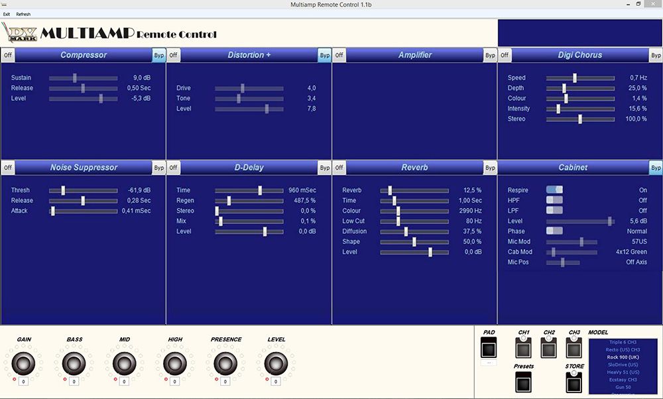The height and width of the screenshot is (399, 663).
Task: Bypass the Digi Chorus module
Action: (656, 55)
